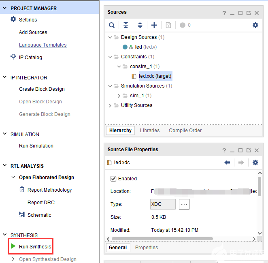
Task: Open Source File Properties settings gear
Action: pos(255,163)
